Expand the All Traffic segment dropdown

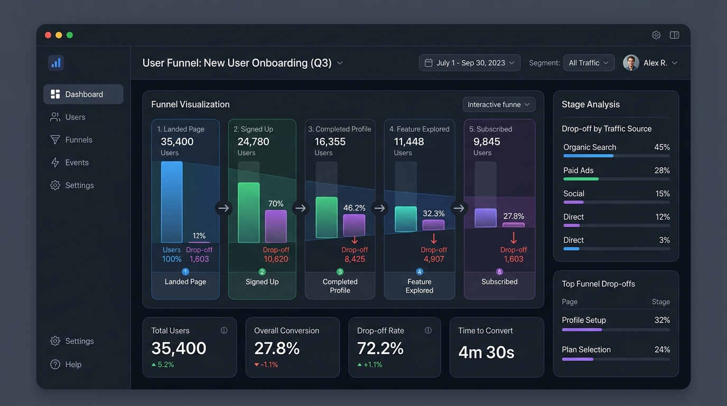click(x=589, y=63)
